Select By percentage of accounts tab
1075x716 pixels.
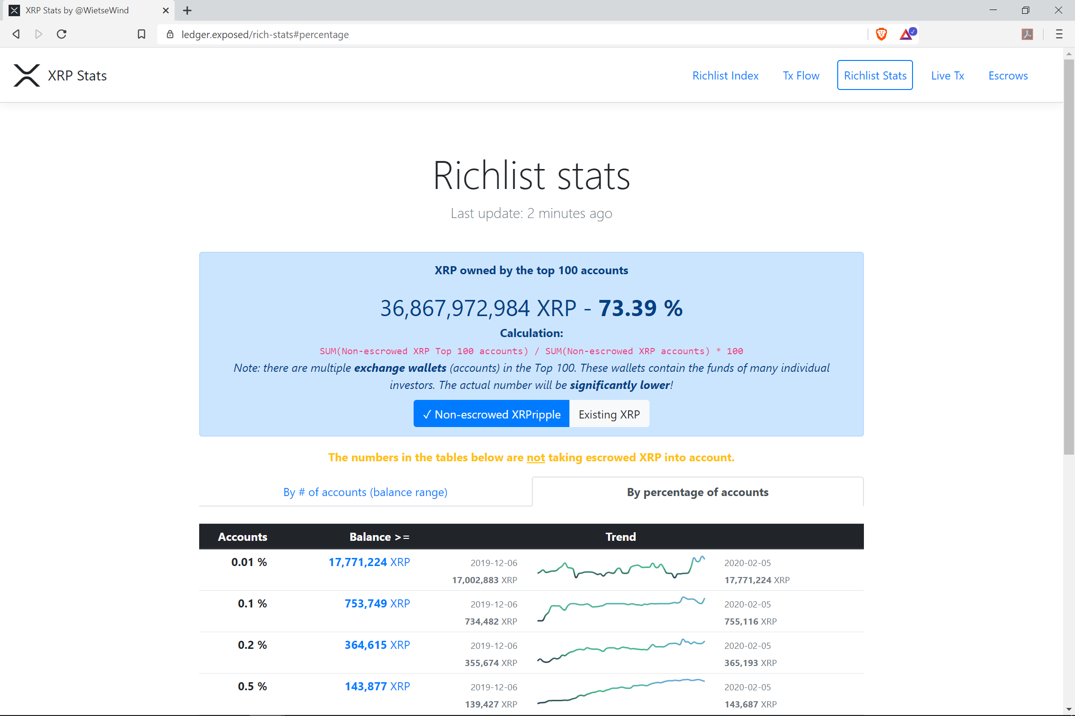[698, 492]
